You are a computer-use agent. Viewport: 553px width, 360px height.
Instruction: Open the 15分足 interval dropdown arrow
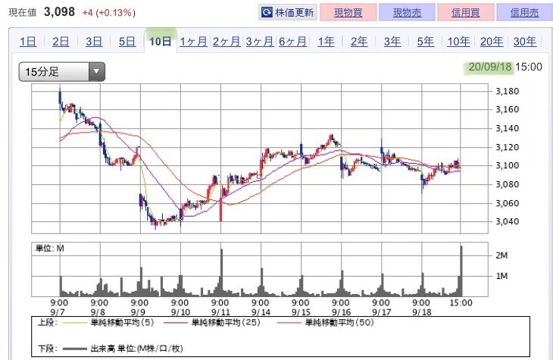coord(96,72)
